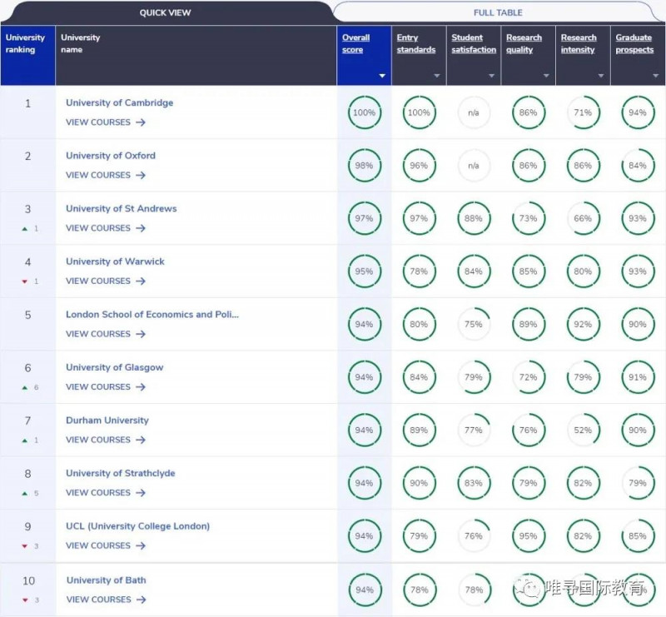Screen dimensions: 666x617
Task: Click Bath 78% student satisfaction circle
Action: click(x=474, y=590)
